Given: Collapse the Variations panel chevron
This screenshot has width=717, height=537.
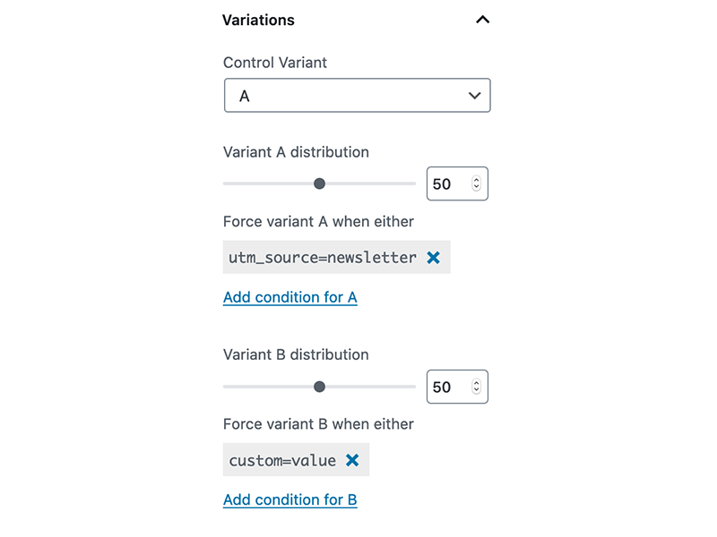Looking at the screenshot, I should click(482, 20).
